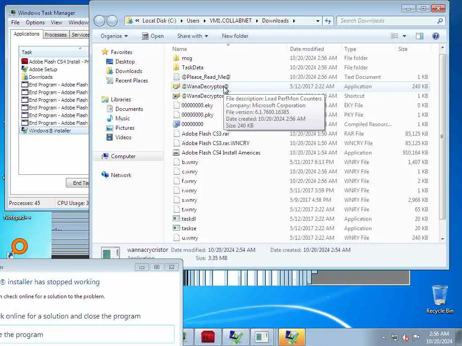Image resolution: width=462 pixels, height=346 pixels.
Task: Click the change view icon in toolbar
Action: tap(394, 36)
